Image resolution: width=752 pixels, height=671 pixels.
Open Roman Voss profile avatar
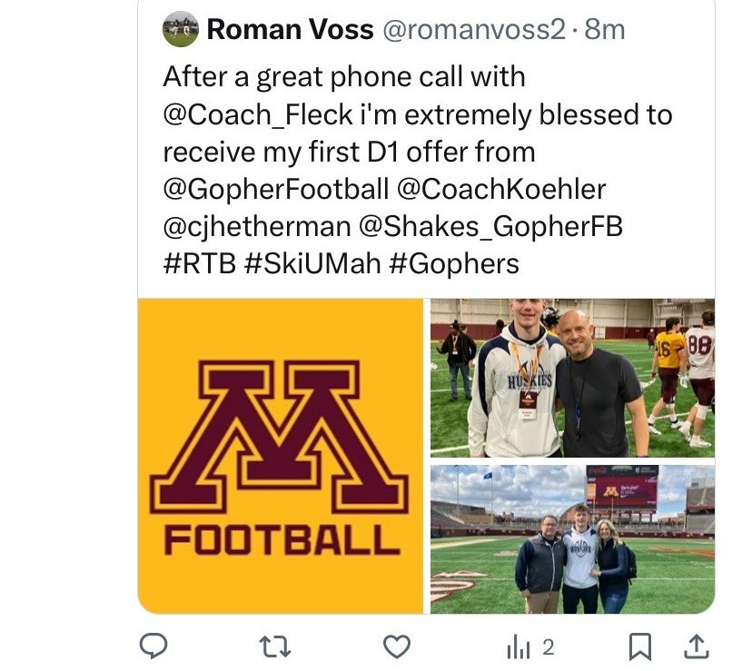tap(181, 29)
